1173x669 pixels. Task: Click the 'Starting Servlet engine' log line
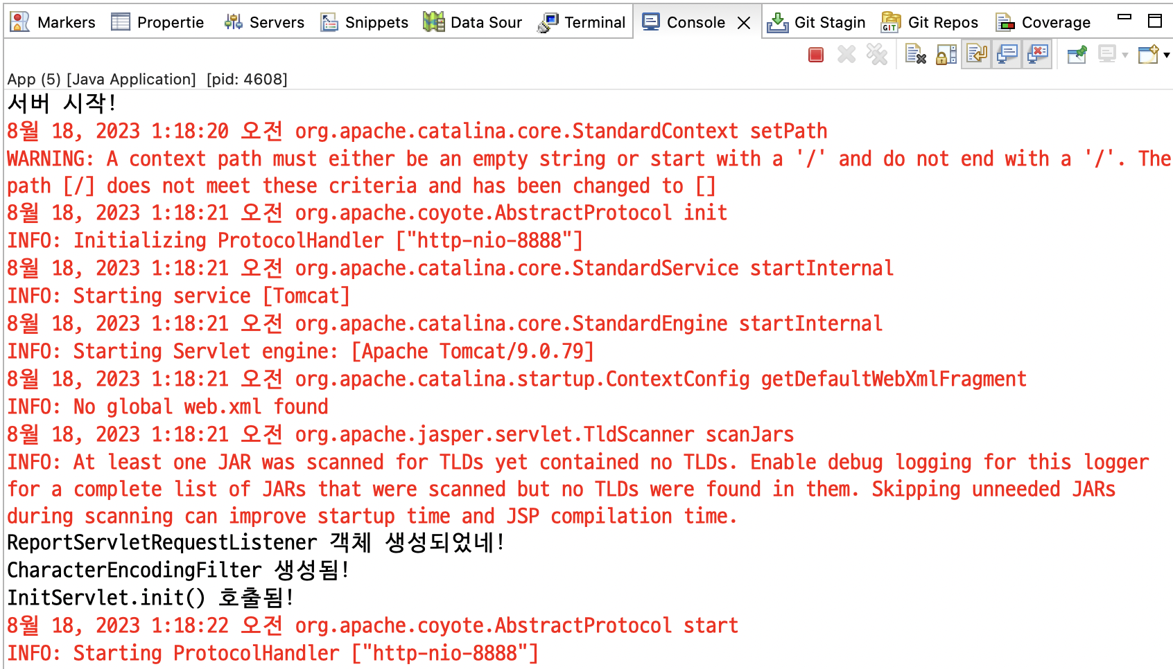(x=301, y=351)
